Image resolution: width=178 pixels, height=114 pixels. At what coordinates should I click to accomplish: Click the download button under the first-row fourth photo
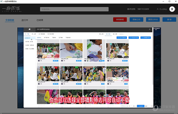(x=125, y=61)
